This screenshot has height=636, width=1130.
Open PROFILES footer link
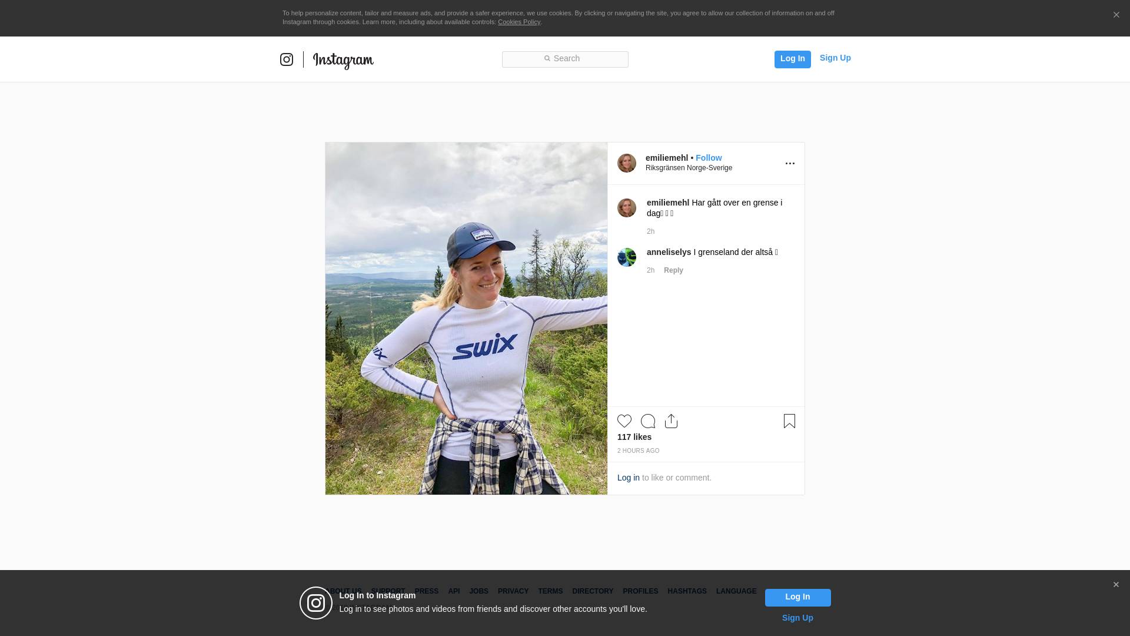click(x=640, y=591)
